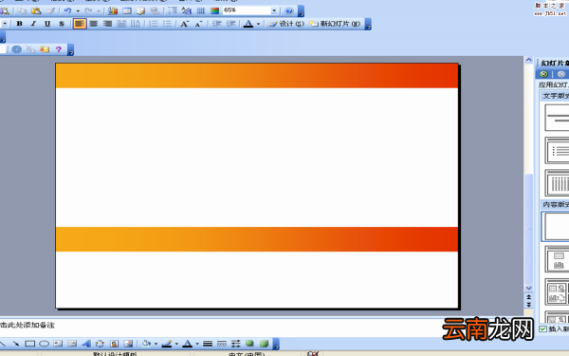Image resolution: width=569 pixels, height=356 pixels.
Task: Select the Rectangle drawing tool
Action: coord(29,344)
